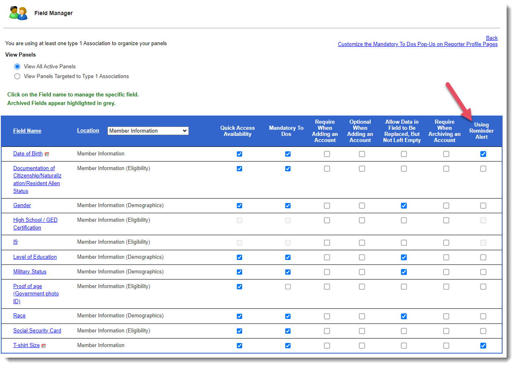Image resolution: width=516 pixels, height=367 pixels.
Task: Open Documentation of Citizenship/Naturalization field link
Action: (37, 179)
